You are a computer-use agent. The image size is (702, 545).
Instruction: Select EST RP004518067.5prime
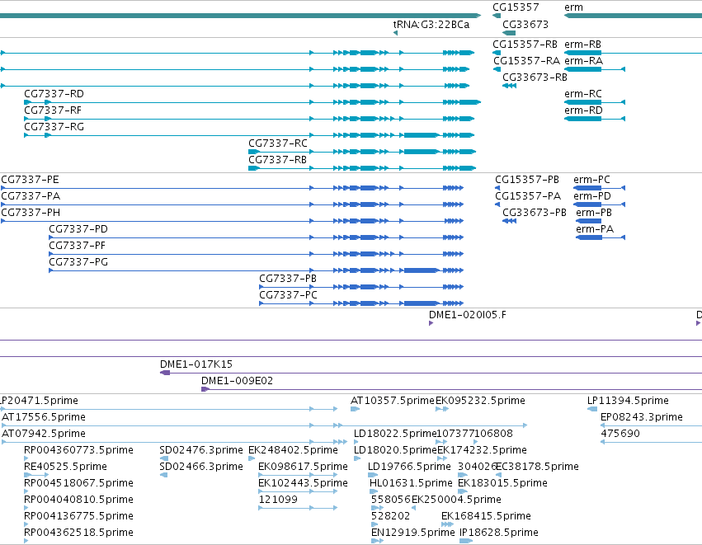pyautogui.click(x=78, y=483)
